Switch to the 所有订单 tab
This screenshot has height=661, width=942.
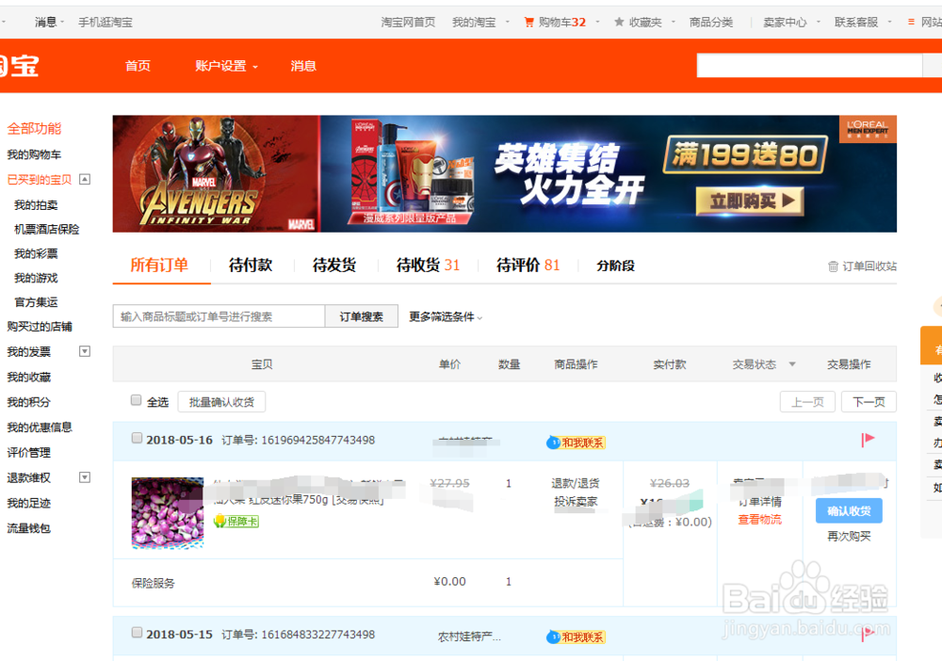[159, 266]
